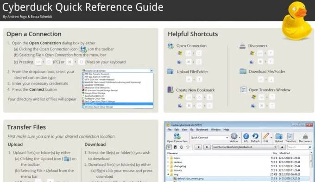
Task: Go back with the left arrow button
Action: click(198, 147)
